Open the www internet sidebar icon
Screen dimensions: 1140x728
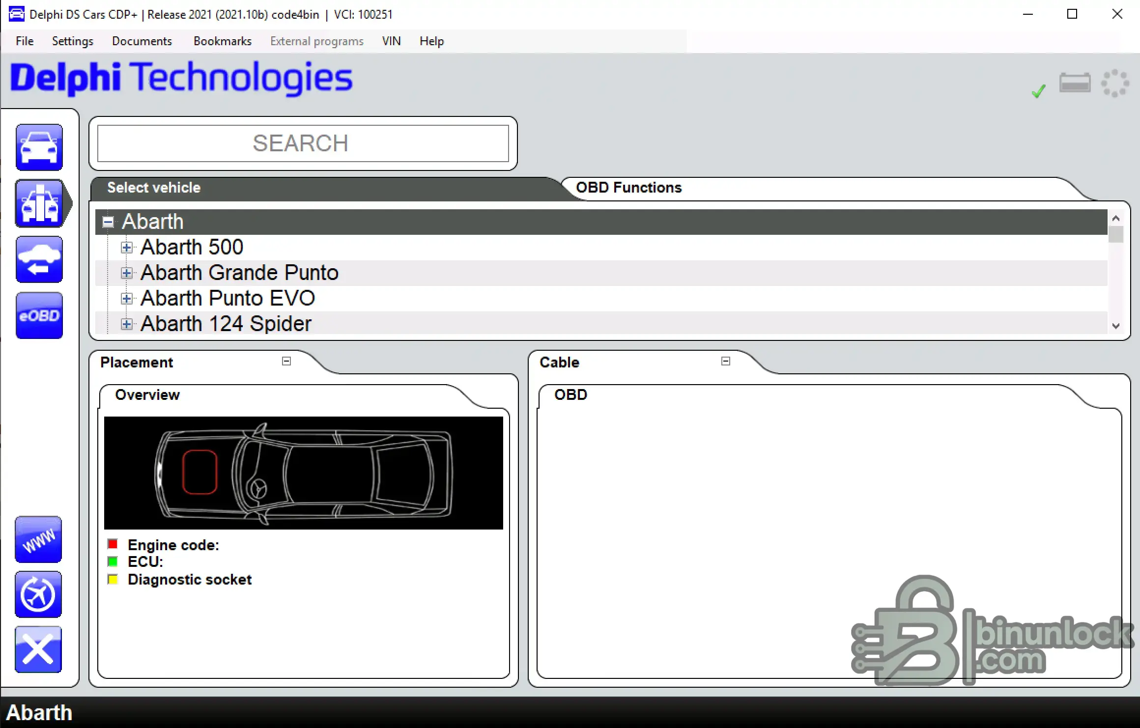pos(38,539)
